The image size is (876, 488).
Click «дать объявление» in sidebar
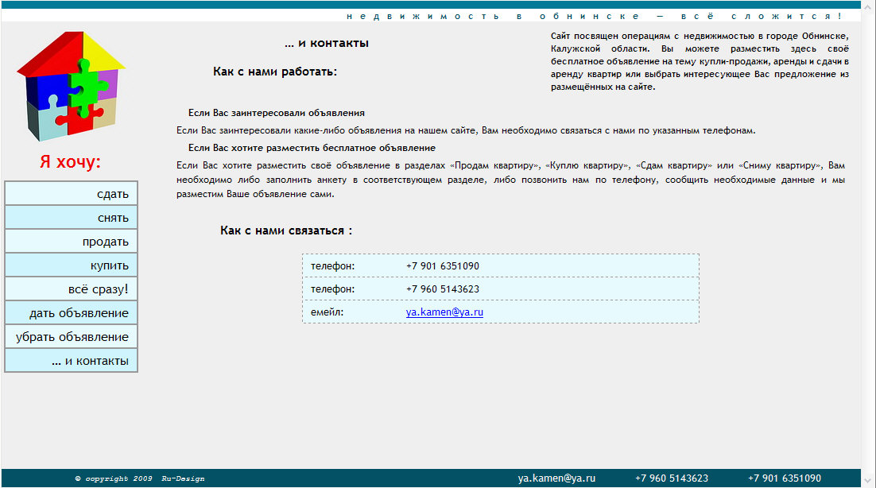(71, 312)
